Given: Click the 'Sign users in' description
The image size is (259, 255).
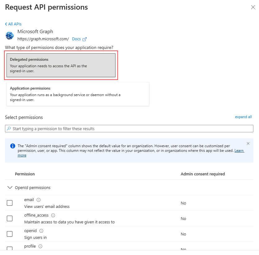Looking at the screenshot, I should (35, 238).
